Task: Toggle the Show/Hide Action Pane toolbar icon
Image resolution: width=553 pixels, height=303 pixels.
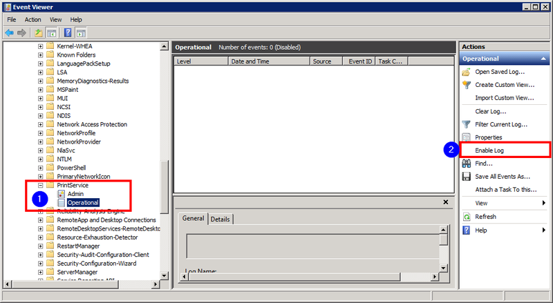Action: coord(81,32)
